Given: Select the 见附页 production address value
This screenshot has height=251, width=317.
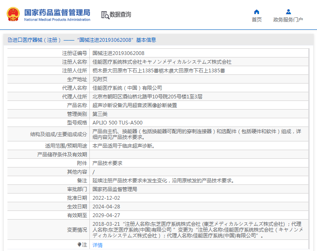Looking at the screenshot, I should point(100,79).
